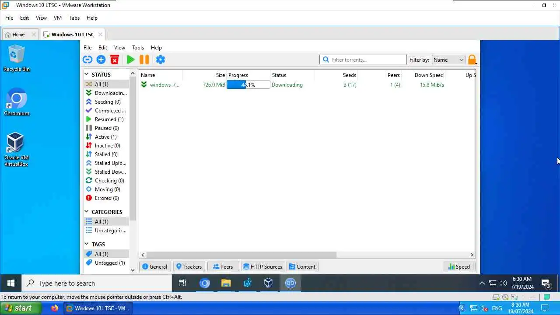The image size is (560, 315).
Task: Select Seeding (0) status filter
Action: (x=106, y=101)
